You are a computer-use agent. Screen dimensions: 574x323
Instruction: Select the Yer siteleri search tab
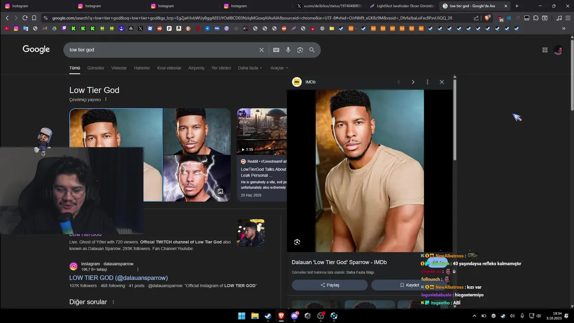221,68
